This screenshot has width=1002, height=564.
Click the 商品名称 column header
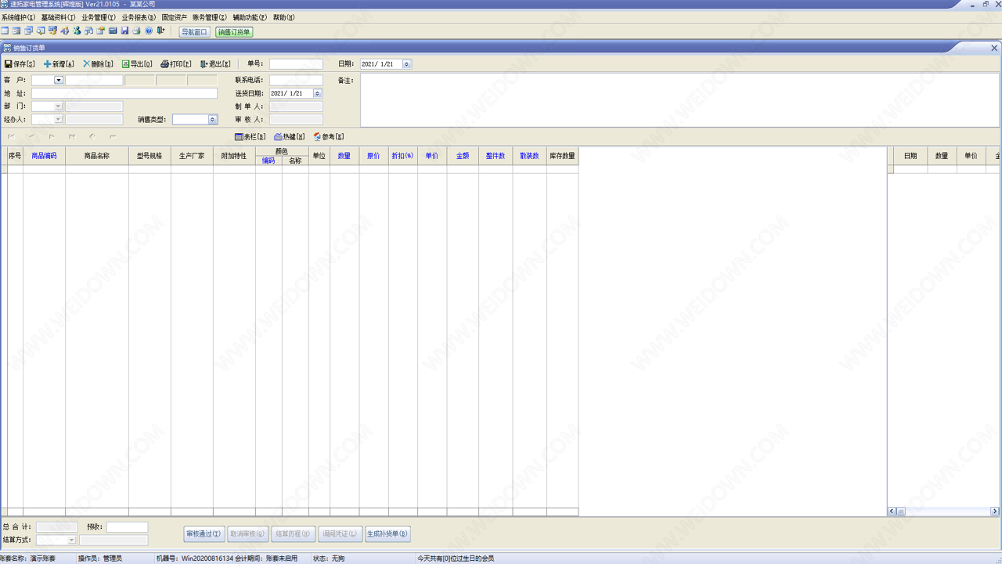tap(97, 156)
